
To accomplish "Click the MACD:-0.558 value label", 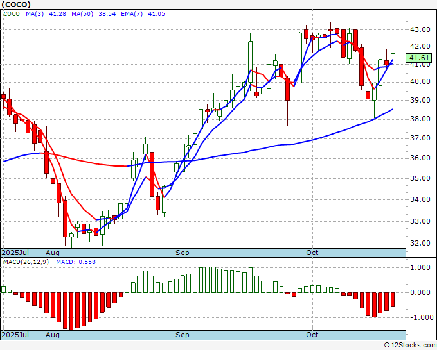I will 76,262.
